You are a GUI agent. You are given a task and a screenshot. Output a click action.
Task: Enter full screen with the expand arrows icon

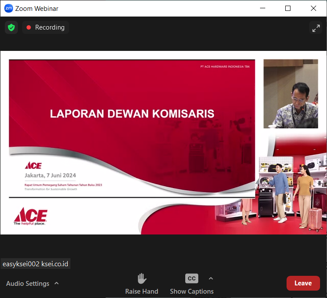(315, 27)
